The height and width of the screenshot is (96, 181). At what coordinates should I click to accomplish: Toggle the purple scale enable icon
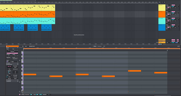click(7, 62)
